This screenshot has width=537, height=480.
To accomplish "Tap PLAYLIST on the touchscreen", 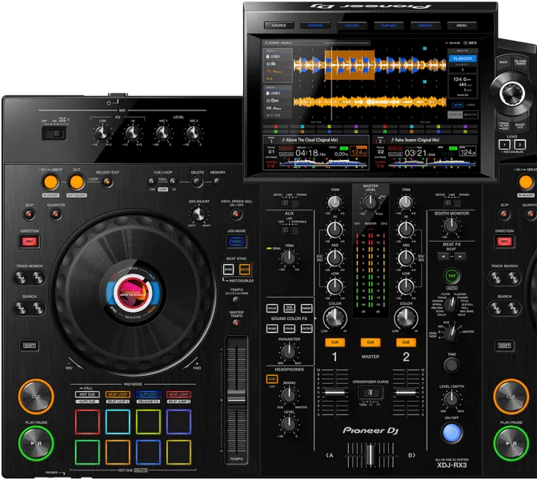I will 389,26.
